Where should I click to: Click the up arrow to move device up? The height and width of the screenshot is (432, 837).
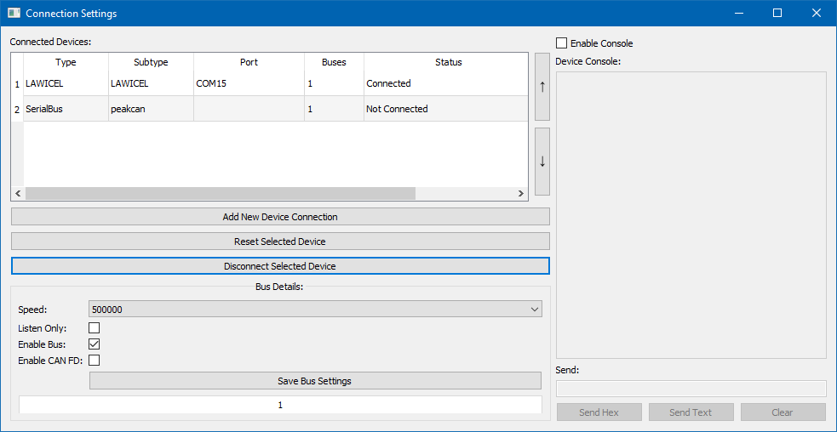click(x=542, y=87)
